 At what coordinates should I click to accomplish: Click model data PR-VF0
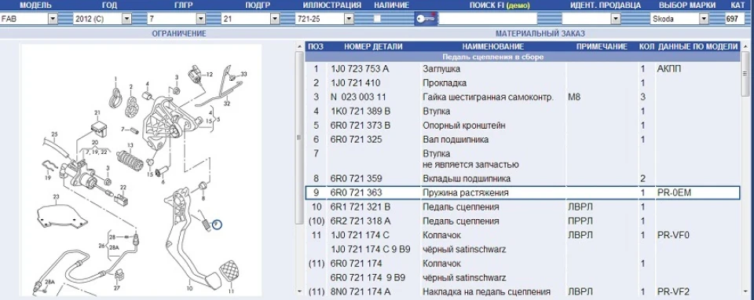(673, 235)
